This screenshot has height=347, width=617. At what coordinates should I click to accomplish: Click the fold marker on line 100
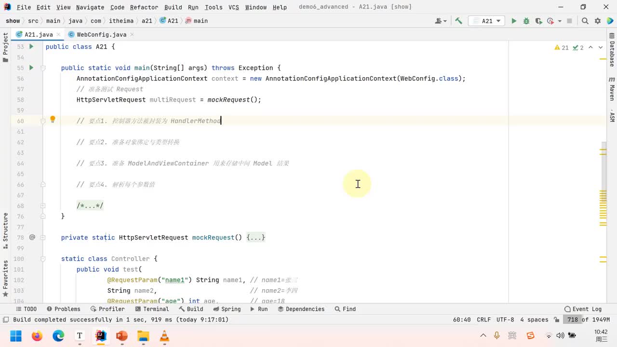tap(43, 259)
